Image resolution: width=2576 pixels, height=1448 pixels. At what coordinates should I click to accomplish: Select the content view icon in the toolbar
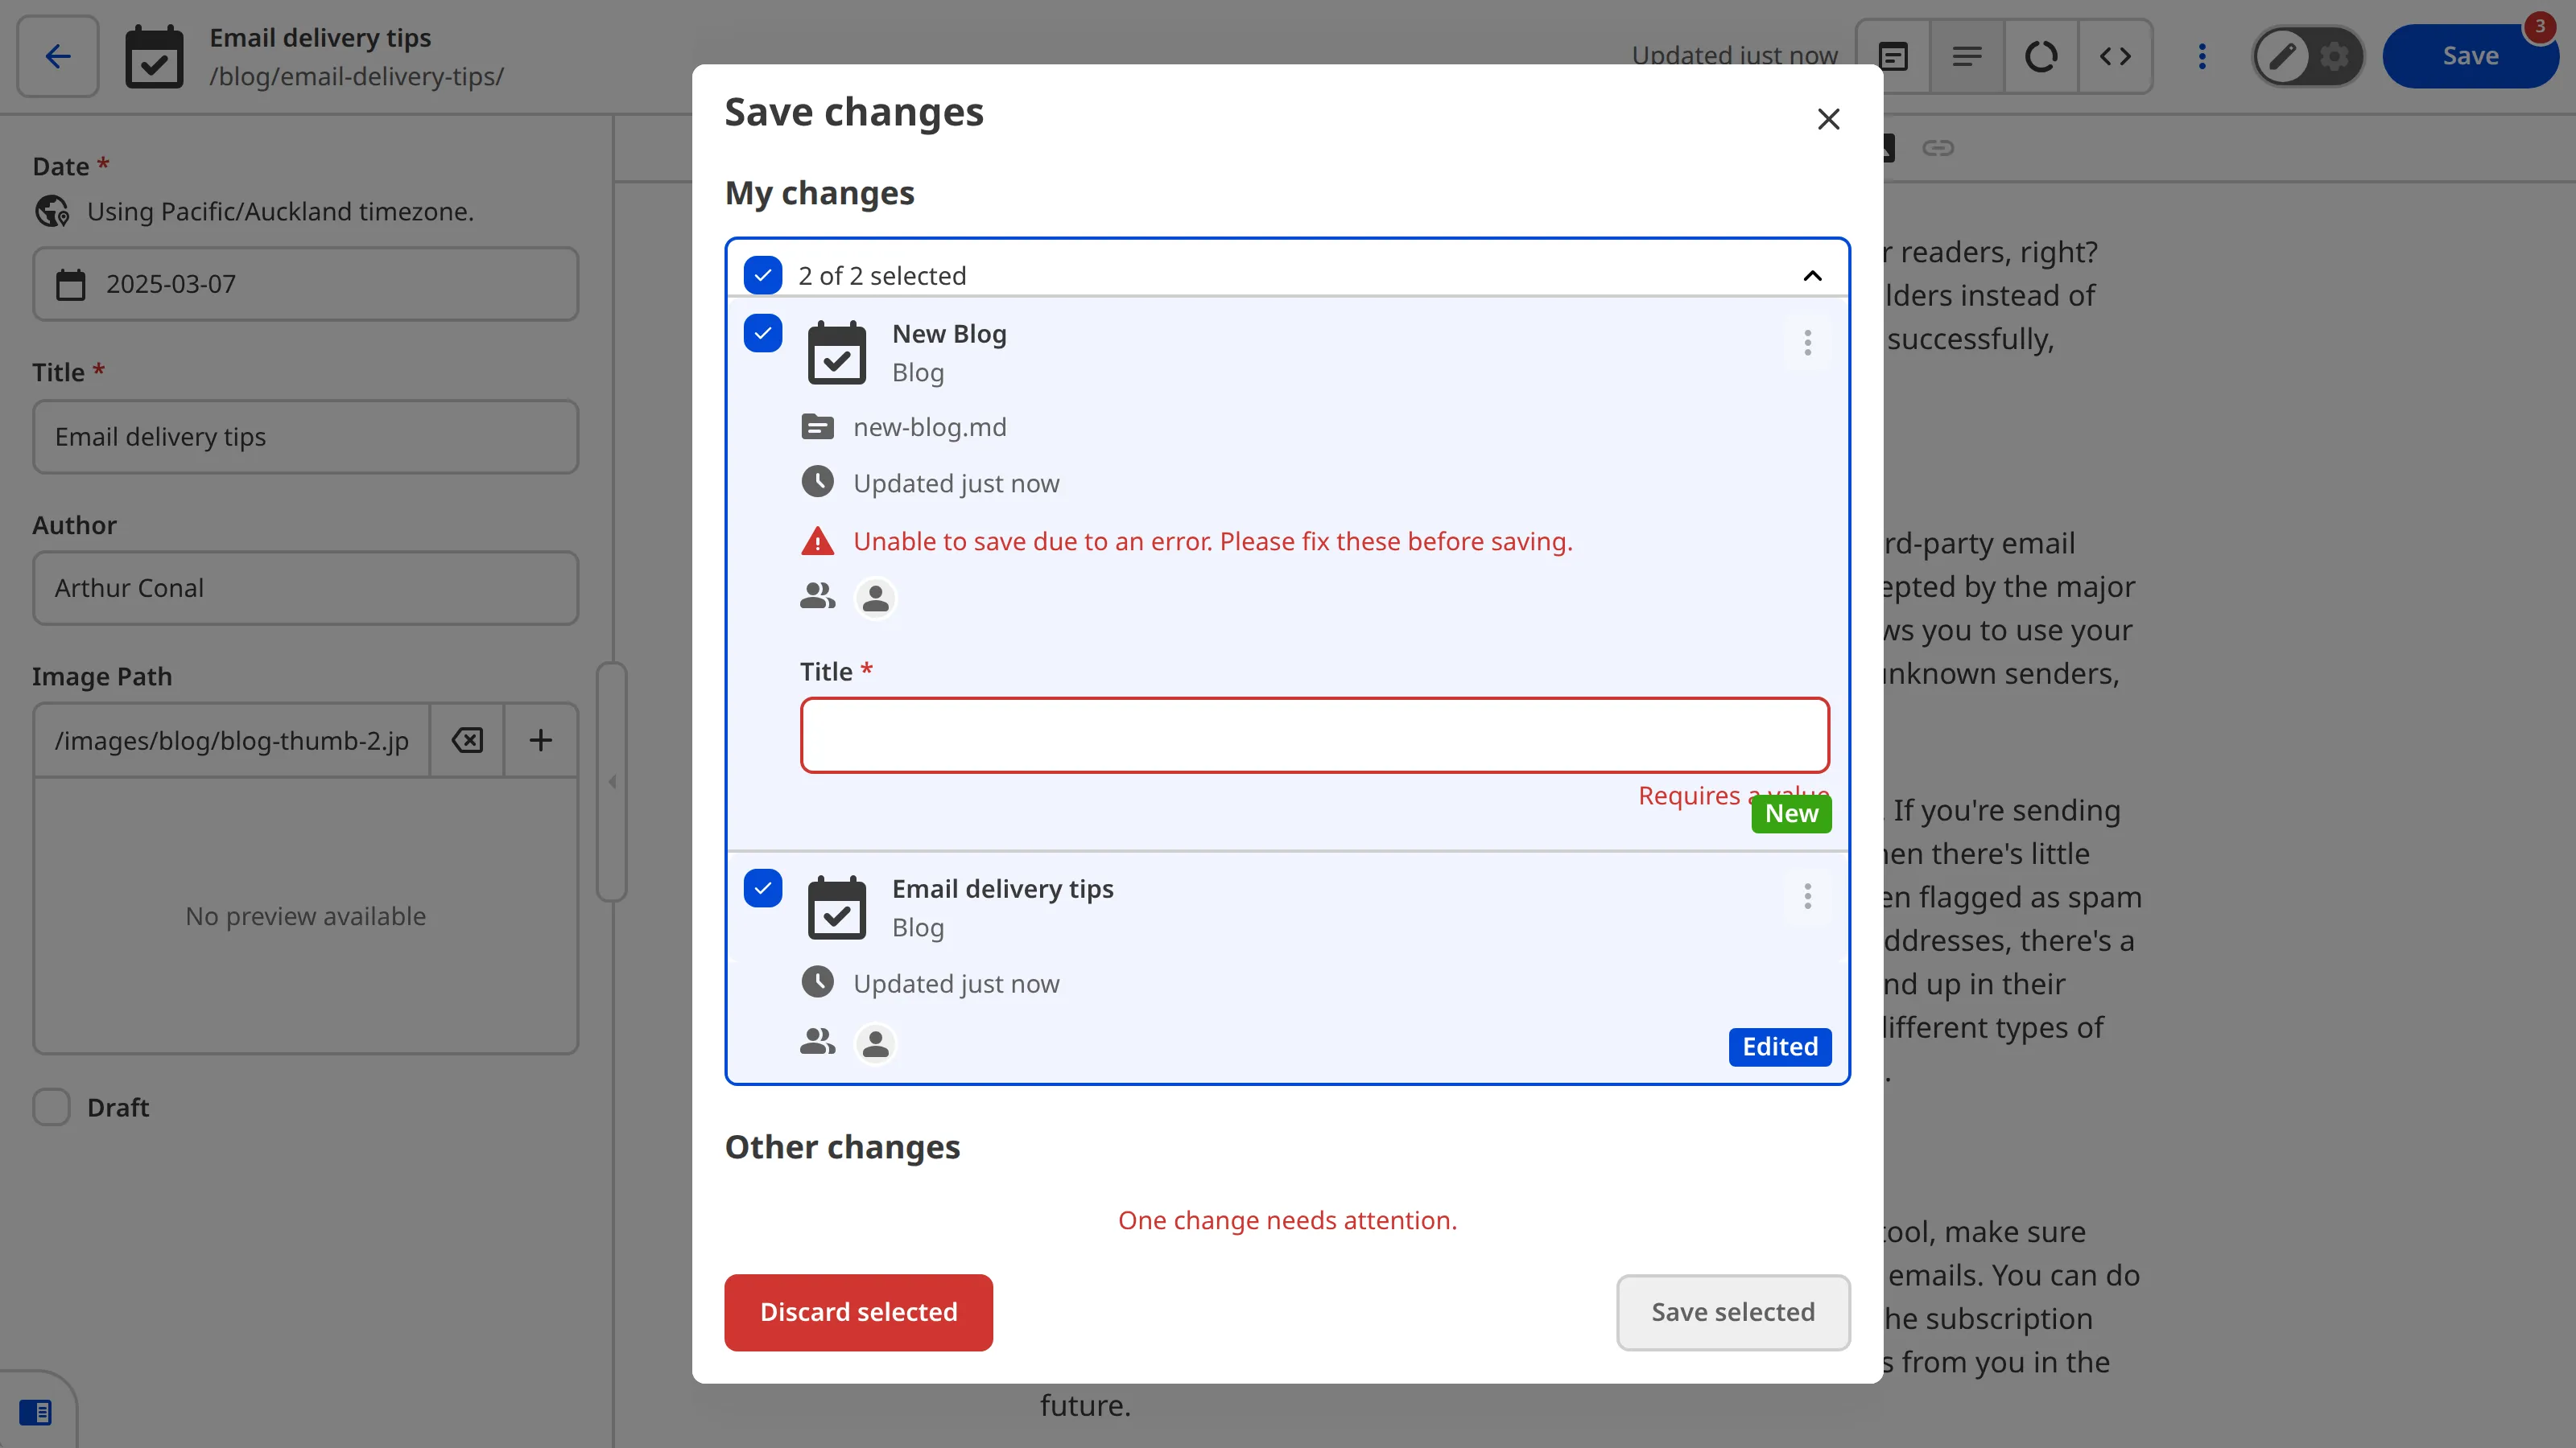point(1967,56)
